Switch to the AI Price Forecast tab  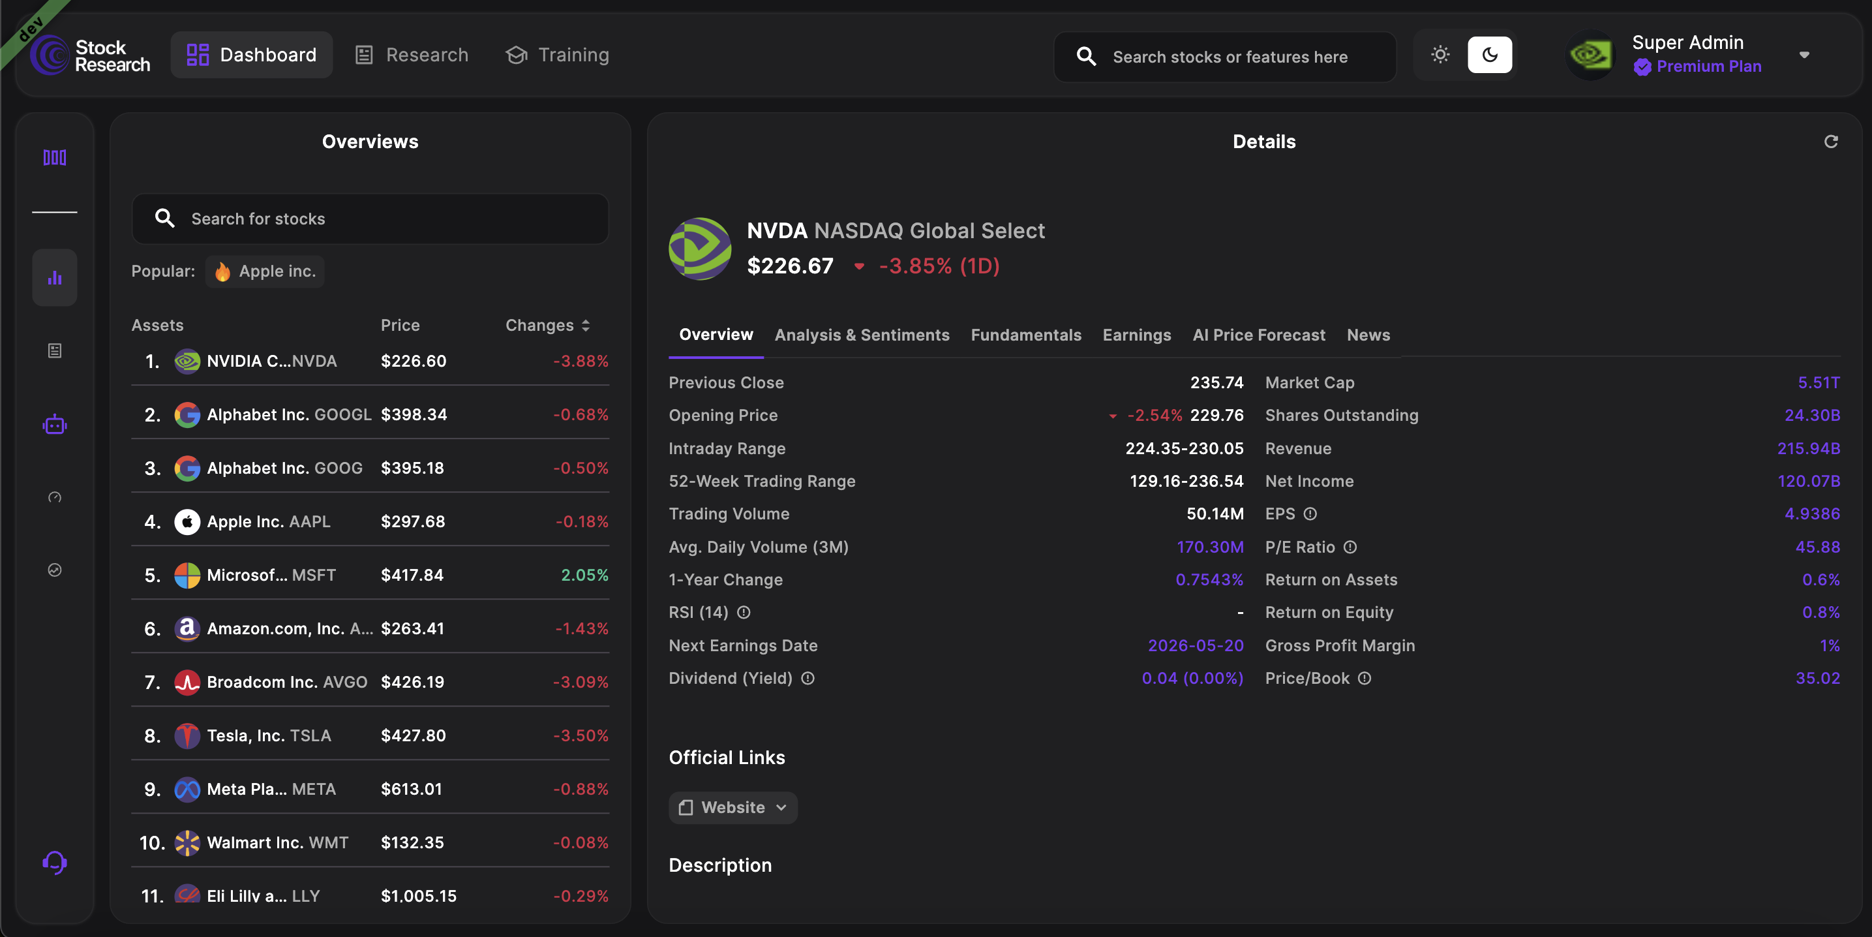point(1259,335)
